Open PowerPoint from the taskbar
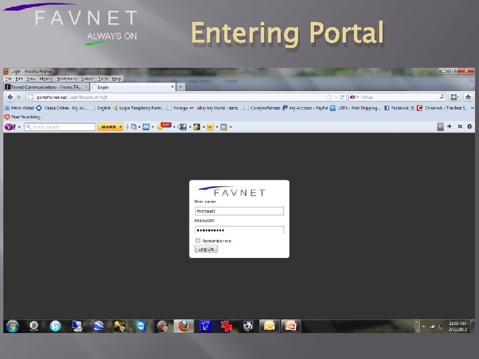 tap(291, 326)
